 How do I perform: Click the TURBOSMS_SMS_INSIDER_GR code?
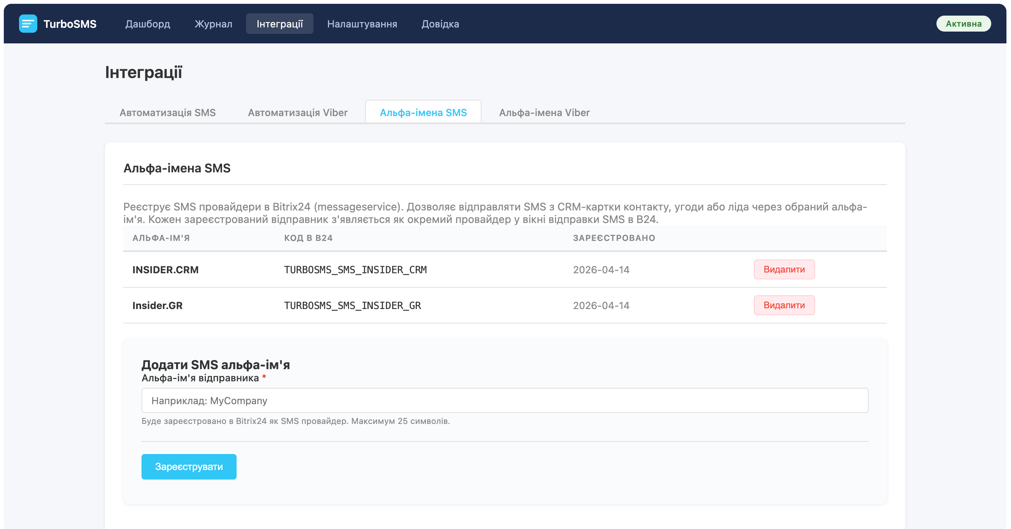[x=352, y=306]
